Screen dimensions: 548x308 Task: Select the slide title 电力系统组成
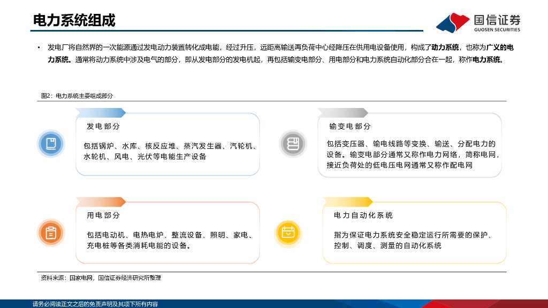click(74, 20)
